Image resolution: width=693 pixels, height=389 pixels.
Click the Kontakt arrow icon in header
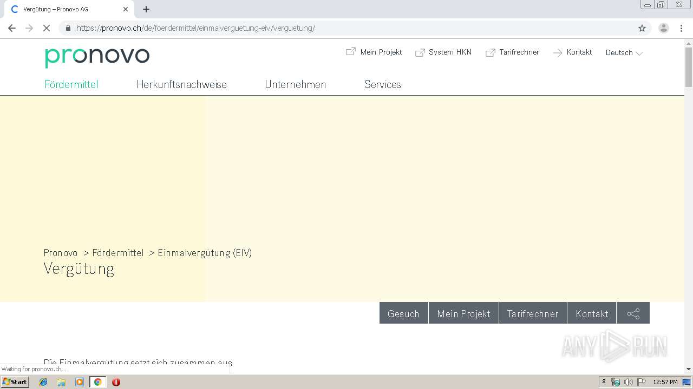558,52
